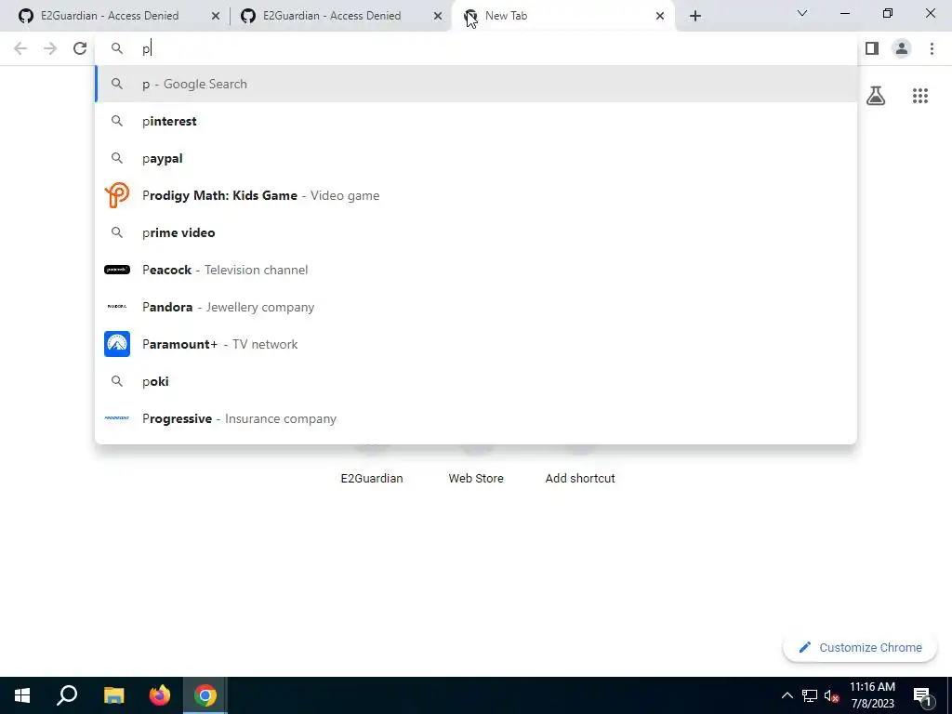Click the Prodigy Math logo icon

(116, 195)
